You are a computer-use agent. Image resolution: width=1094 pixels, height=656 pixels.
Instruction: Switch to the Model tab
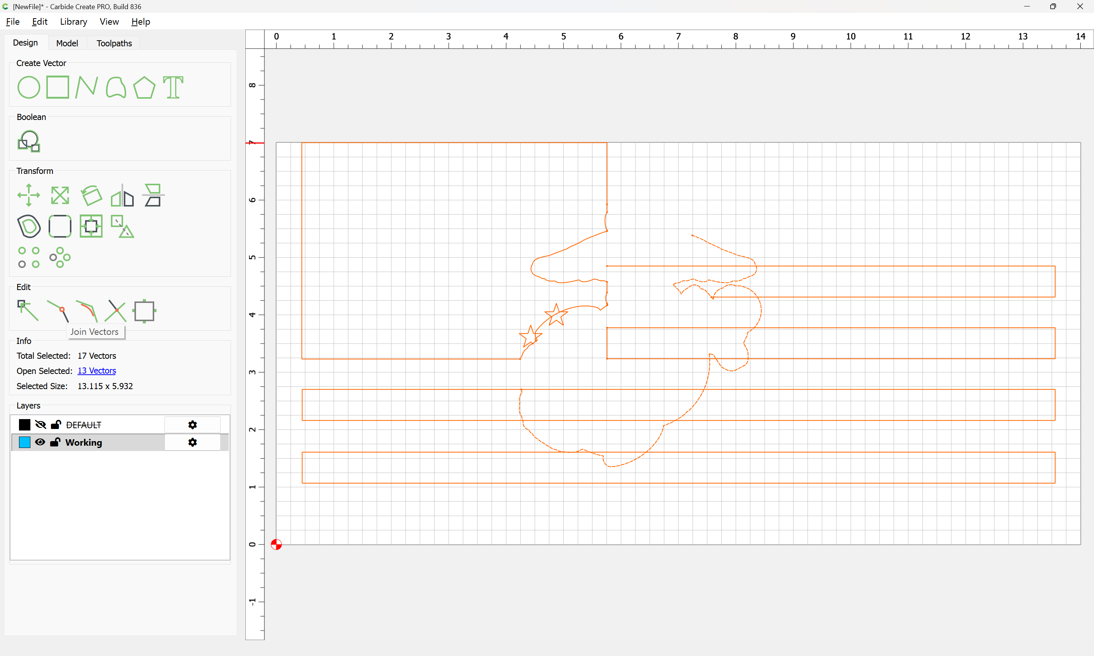(x=67, y=43)
